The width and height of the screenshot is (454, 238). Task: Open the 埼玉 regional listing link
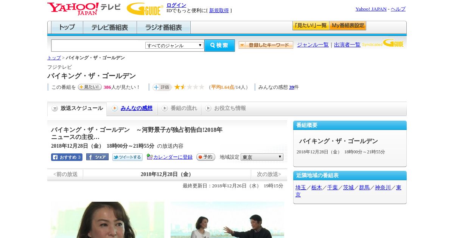coord(301,188)
